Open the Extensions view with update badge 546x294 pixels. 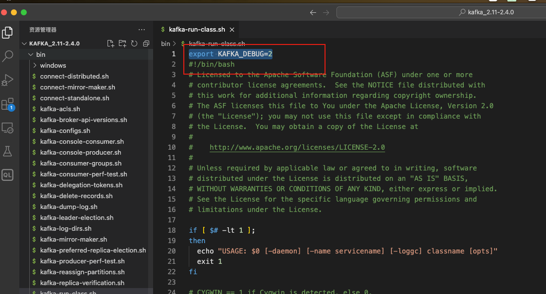(7, 104)
